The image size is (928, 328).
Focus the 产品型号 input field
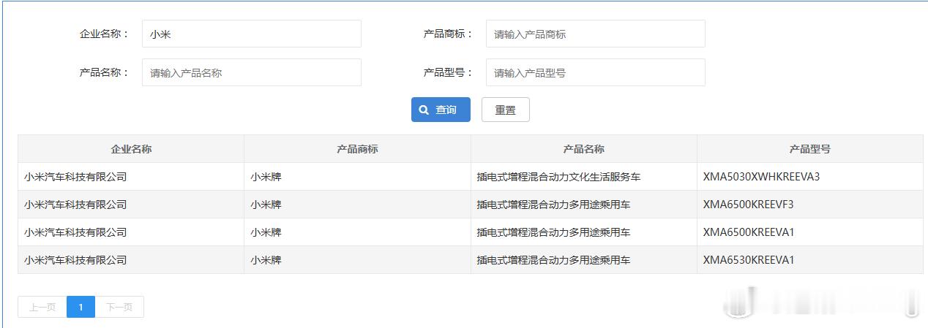click(x=595, y=72)
